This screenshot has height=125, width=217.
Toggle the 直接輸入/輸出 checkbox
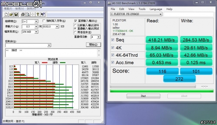coord(75,21)
